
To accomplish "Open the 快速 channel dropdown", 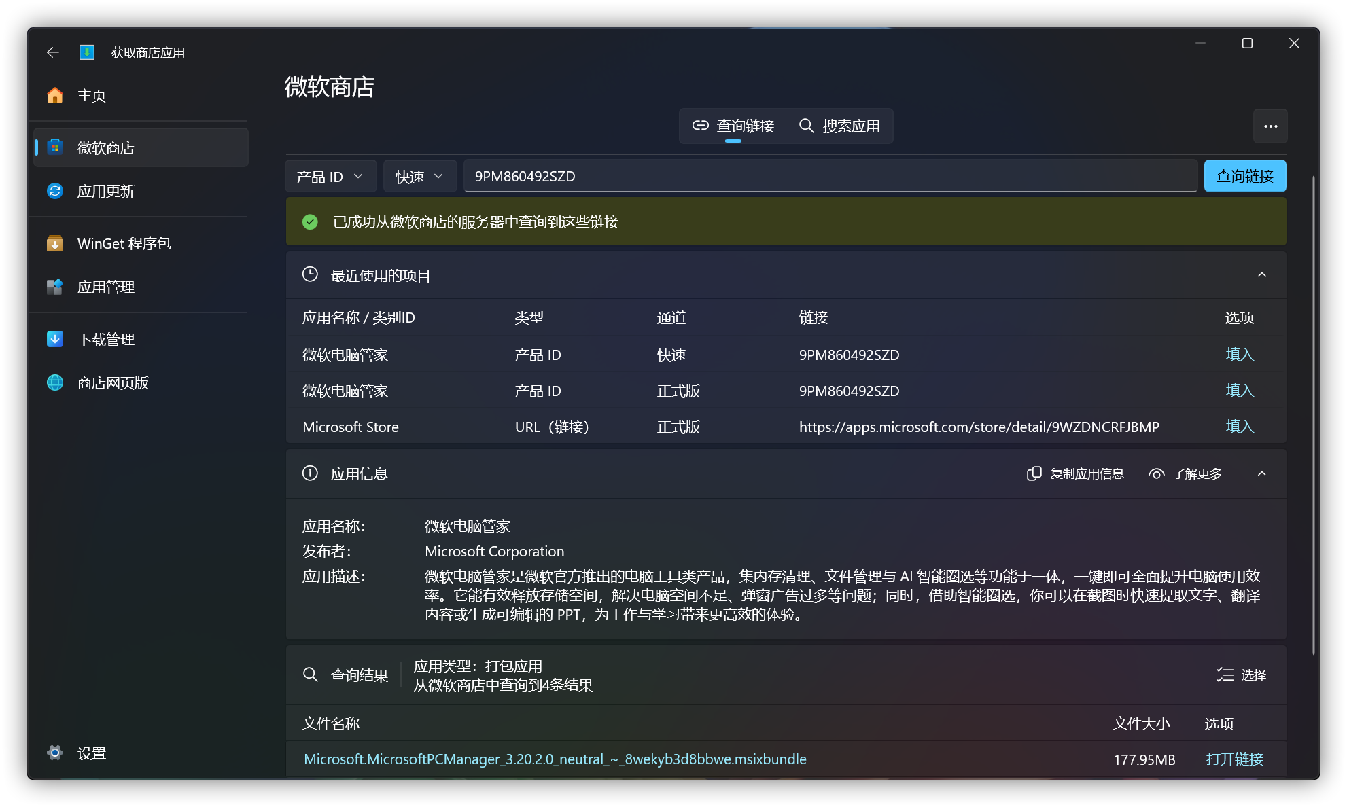I will 419,176.
